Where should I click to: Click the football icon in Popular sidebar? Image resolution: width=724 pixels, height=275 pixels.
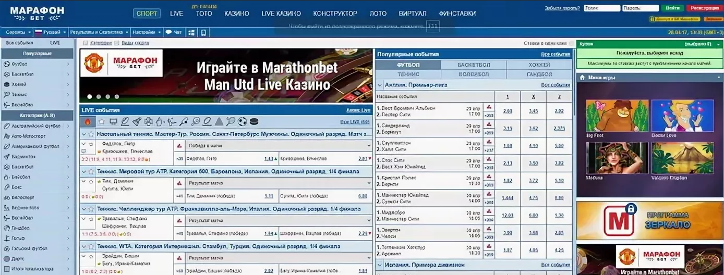pos(7,64)
